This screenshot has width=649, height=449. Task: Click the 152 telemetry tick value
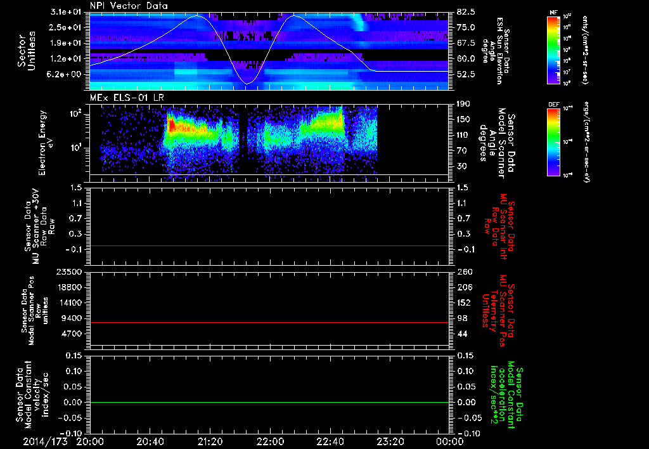click(x=464, y=303)
